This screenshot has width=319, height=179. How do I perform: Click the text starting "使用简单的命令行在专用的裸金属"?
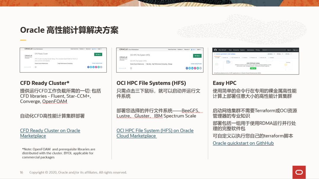pos(255,93)
